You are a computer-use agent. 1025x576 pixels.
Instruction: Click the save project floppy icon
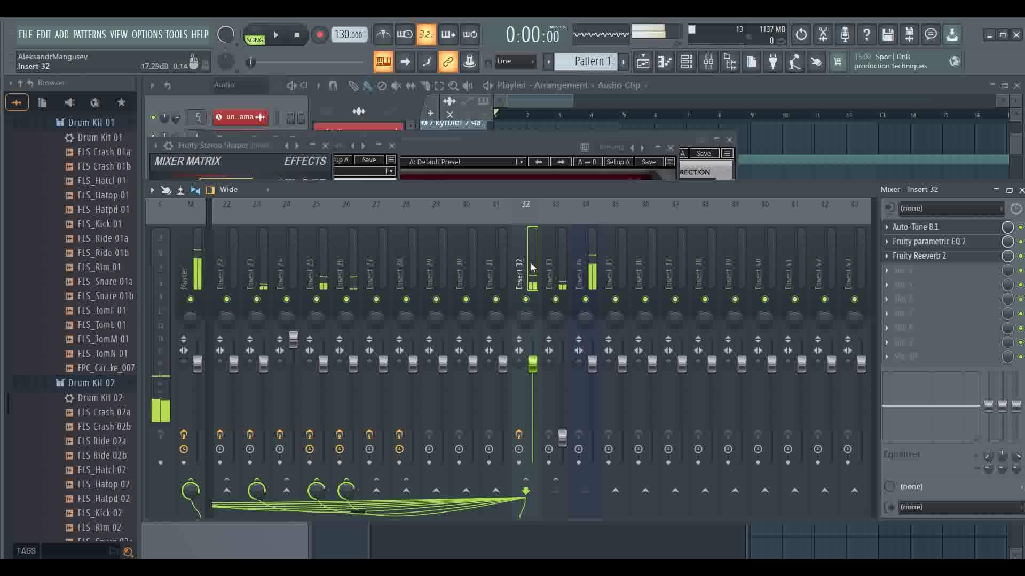coord(888,35)
